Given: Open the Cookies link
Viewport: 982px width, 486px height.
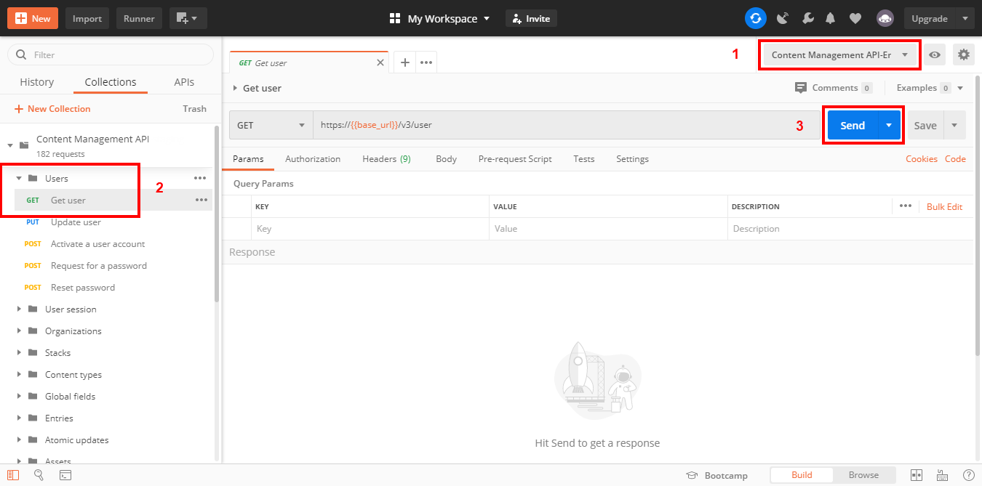Looking at the screenshot, I should [921, 158].
